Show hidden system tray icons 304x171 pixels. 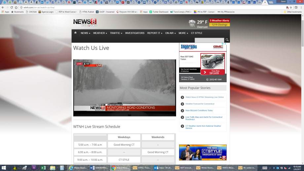[270, 168]
